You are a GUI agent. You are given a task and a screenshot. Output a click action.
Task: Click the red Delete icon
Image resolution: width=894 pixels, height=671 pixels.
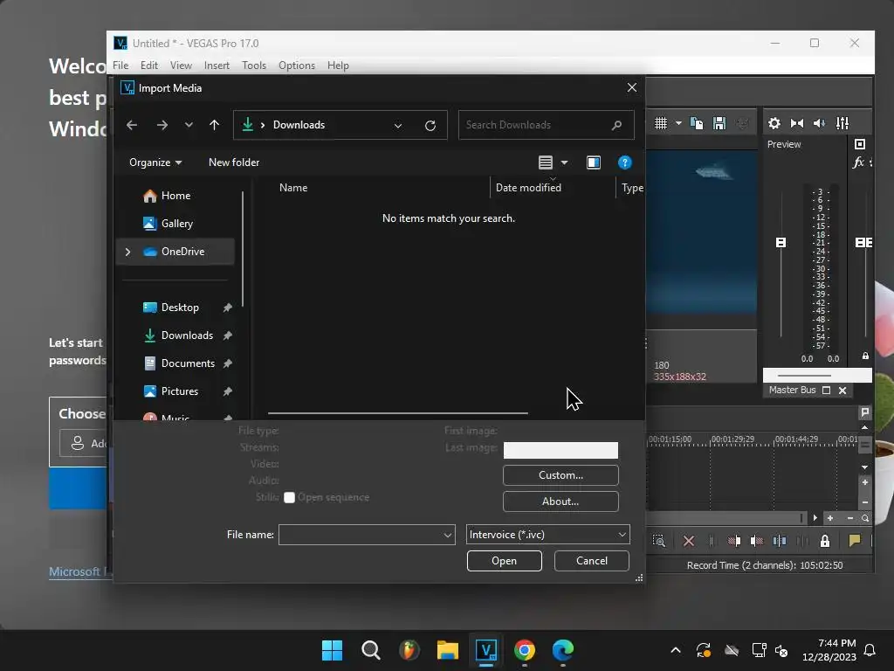(689, 541)
